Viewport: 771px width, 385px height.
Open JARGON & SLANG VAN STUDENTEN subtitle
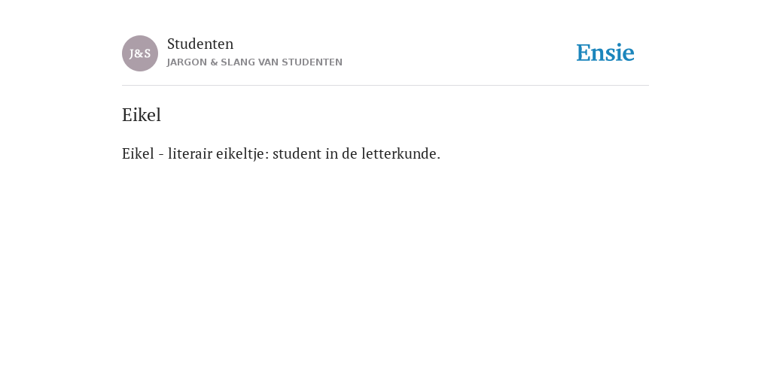[254, 62]
